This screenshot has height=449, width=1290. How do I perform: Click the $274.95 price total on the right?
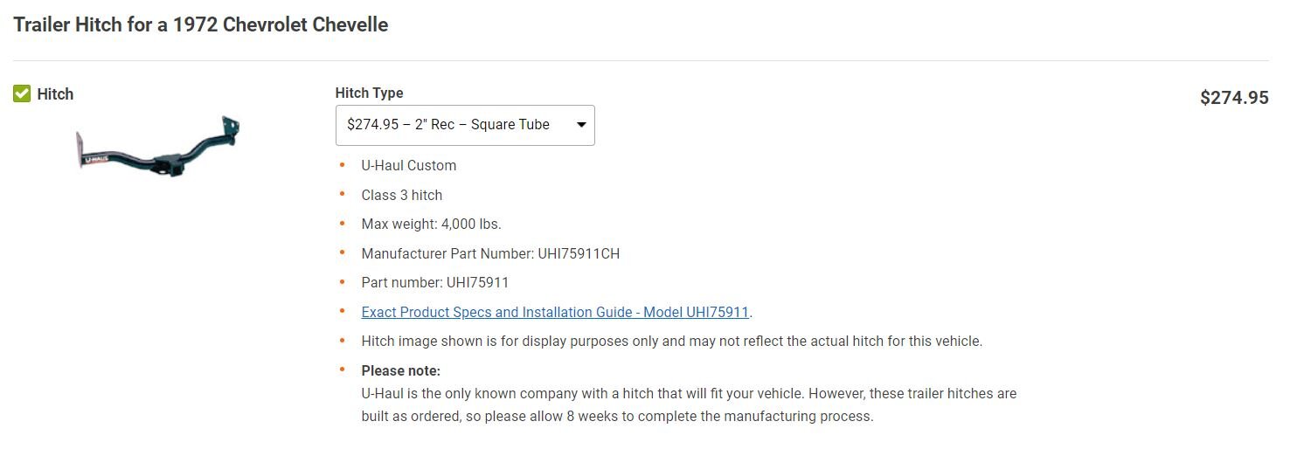point(1234,98)
